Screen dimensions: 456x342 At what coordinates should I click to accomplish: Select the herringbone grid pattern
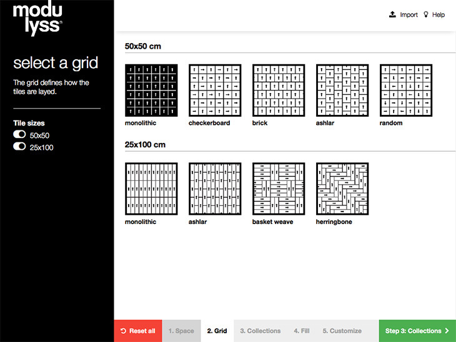pyautogui.click(x=342, y=189)
